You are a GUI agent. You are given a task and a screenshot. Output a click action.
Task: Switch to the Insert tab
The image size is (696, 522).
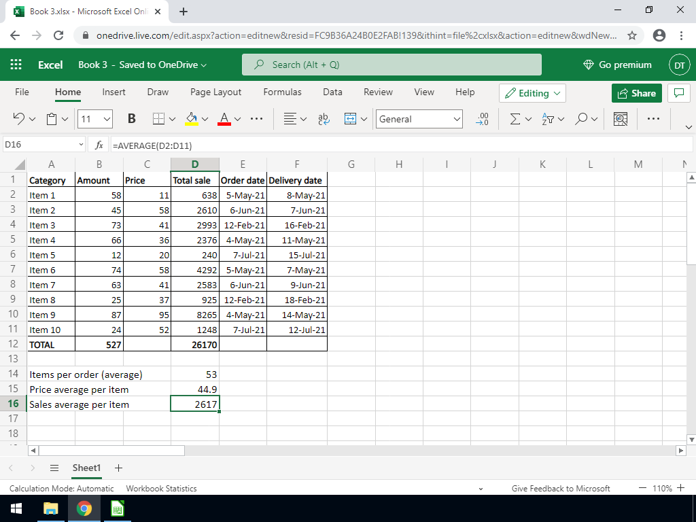pyautogui.click(x=114, y=92)
